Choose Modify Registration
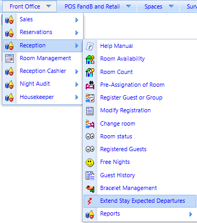The image size is (197, 223). [140, 111]
